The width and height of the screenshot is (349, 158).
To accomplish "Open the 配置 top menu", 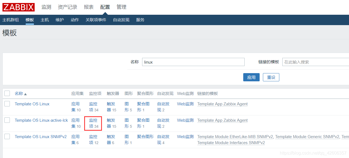I will (105, 7).
